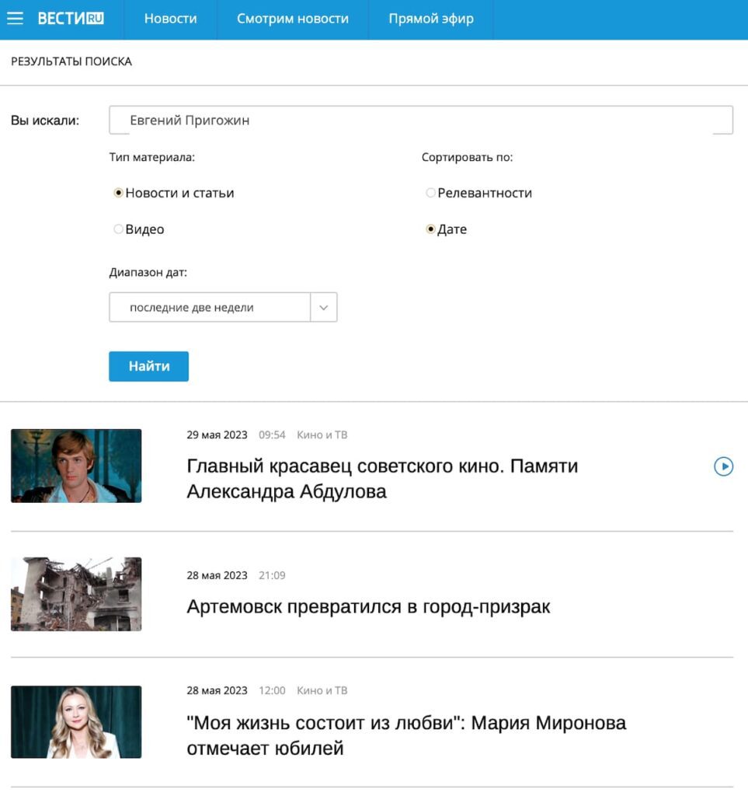Sort results by Релевантности
This screenshot has width=748, height=796.
pos(430,193)
